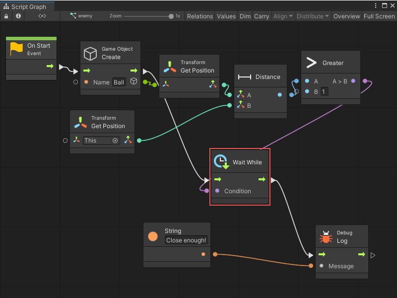This screenshot has width=397, height=298.
Task: Open the Align dropdown menu
Action: pyautogui.click(x=282, y=16)
